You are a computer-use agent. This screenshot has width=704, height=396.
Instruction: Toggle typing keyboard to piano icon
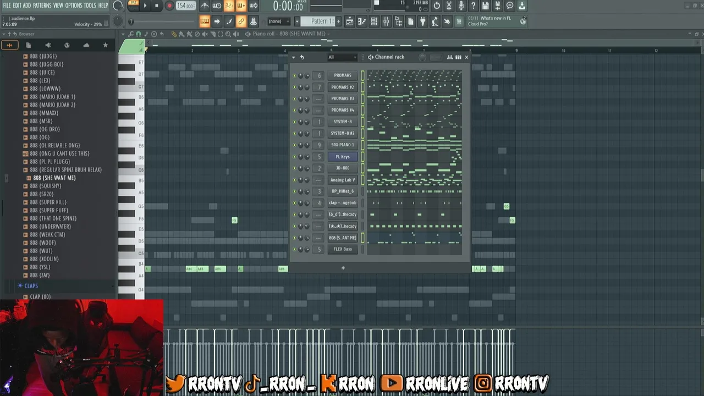click(x=205, y=21)
